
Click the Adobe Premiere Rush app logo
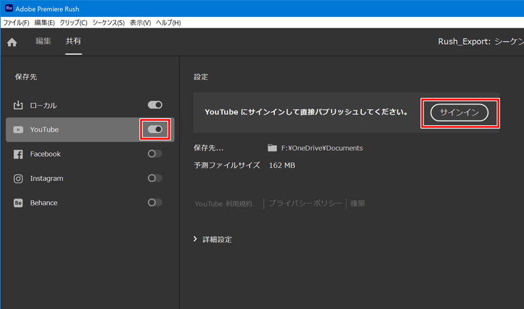9,8
